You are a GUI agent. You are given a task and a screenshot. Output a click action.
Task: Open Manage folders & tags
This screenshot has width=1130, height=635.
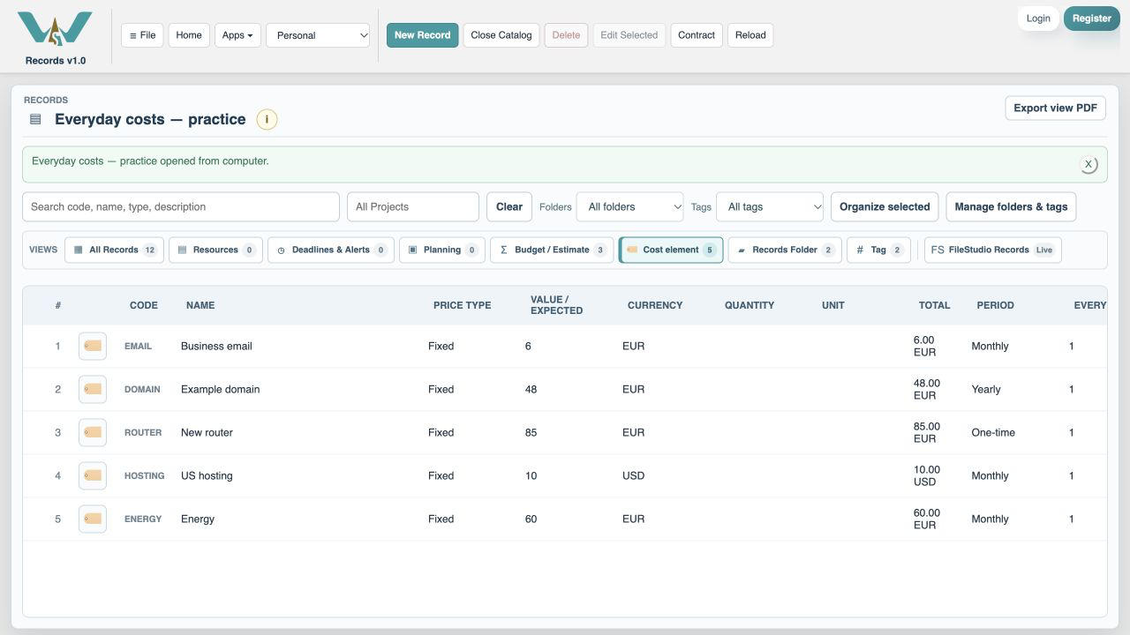click(x=1011, y=207)
